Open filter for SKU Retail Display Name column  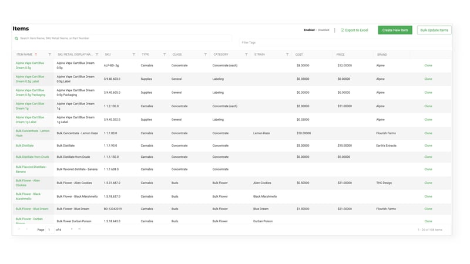97,55
